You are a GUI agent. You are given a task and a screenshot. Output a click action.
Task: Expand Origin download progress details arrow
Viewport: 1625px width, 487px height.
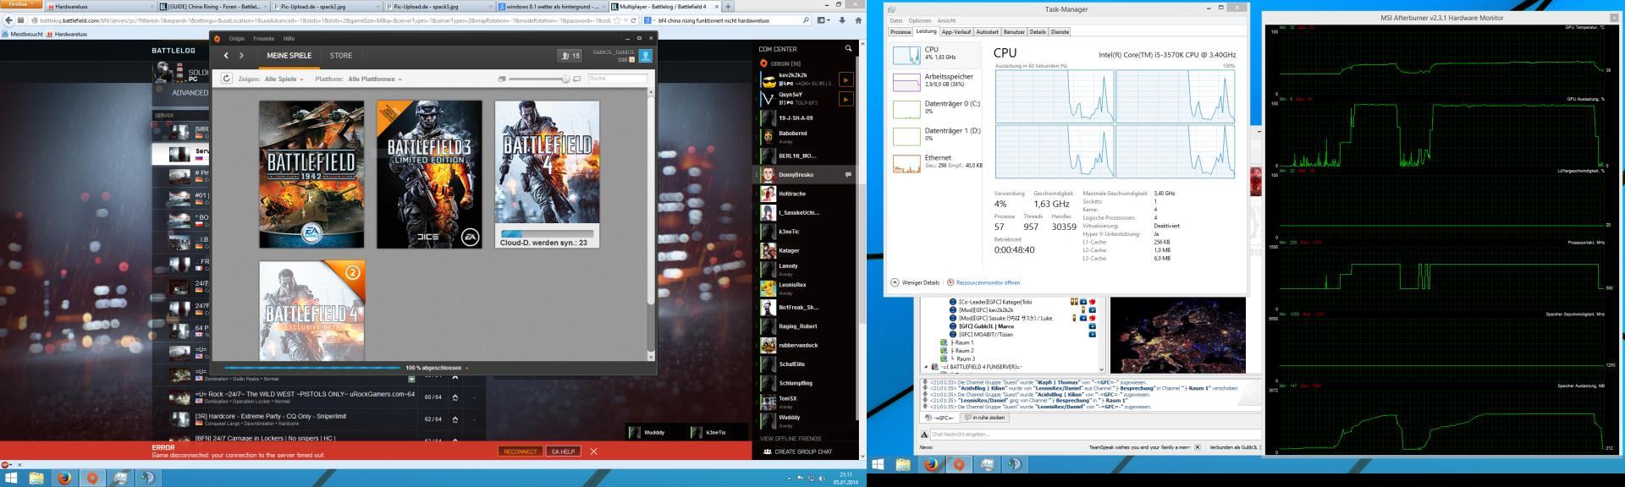point(466,368)
